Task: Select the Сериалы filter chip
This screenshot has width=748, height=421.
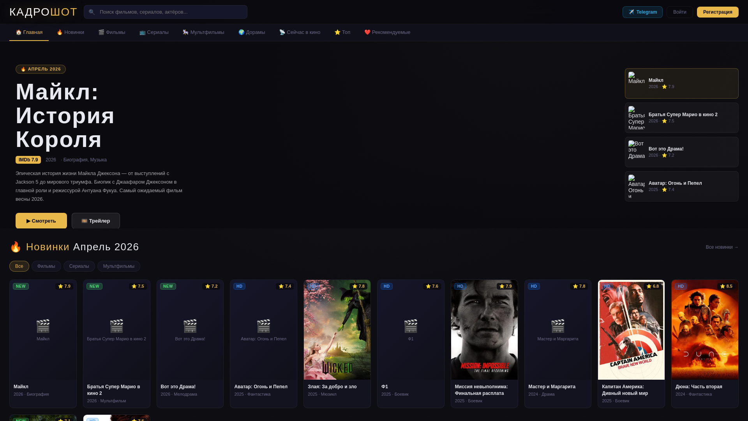Action: tap(79, 266)
